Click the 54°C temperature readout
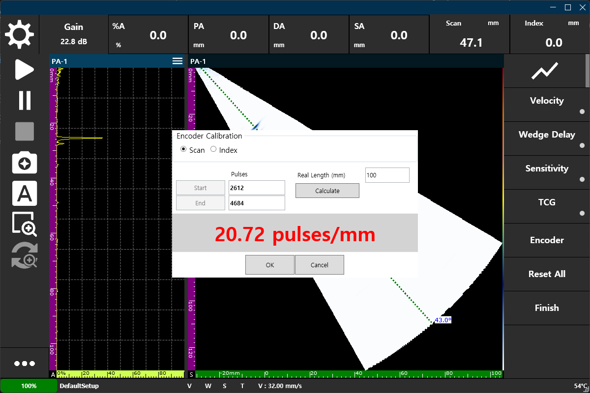The image size is (590, 393). coord(581,386)
